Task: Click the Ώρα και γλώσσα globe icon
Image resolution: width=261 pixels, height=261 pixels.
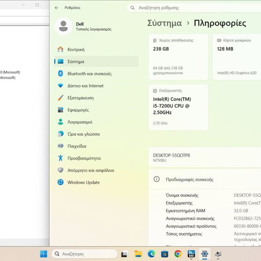Action: coord(61,134)
